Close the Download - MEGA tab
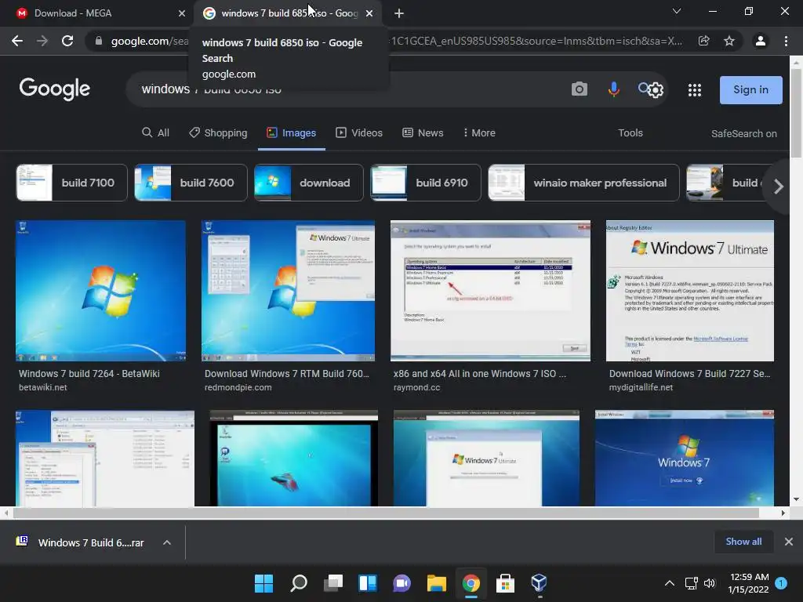The image size is (803, 602). 182,13
